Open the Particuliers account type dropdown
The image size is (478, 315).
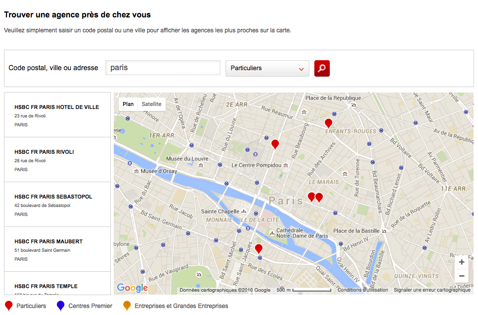[x=267, y=68]
